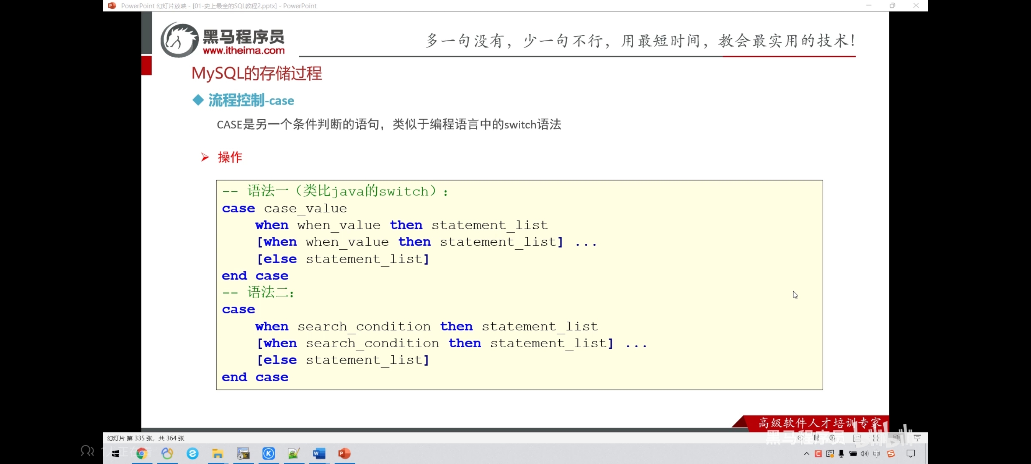Click the slide 335 of 364 indicator
This screenshot has width=1031, height=464.
click(146, 437)
